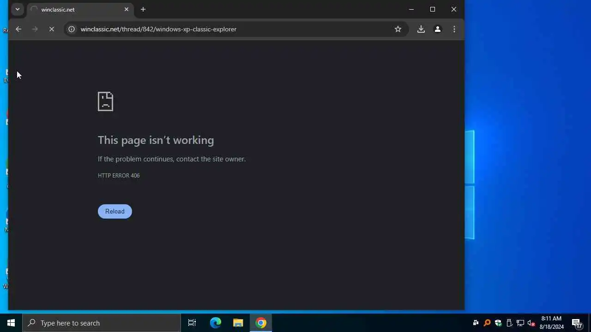The image size is (591, 332).
Task: Maximize the Chrome window
Action: [433, 9]
